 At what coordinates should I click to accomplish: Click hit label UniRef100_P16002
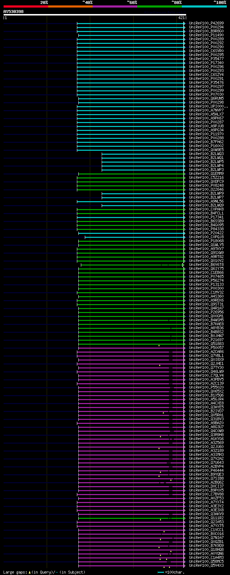point(206,146)
